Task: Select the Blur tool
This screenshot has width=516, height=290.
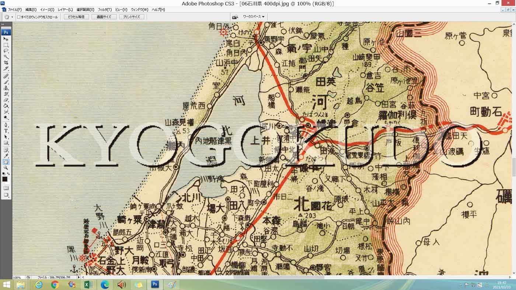Action: 6,112
